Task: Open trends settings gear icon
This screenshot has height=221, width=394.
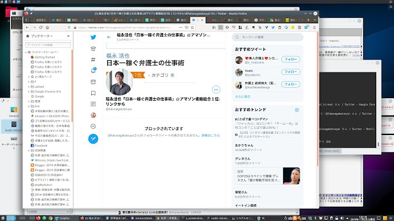Action: (297, 110)
